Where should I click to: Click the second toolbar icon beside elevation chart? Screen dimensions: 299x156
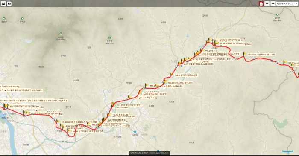pyautogui.click(x=9, y=3)
